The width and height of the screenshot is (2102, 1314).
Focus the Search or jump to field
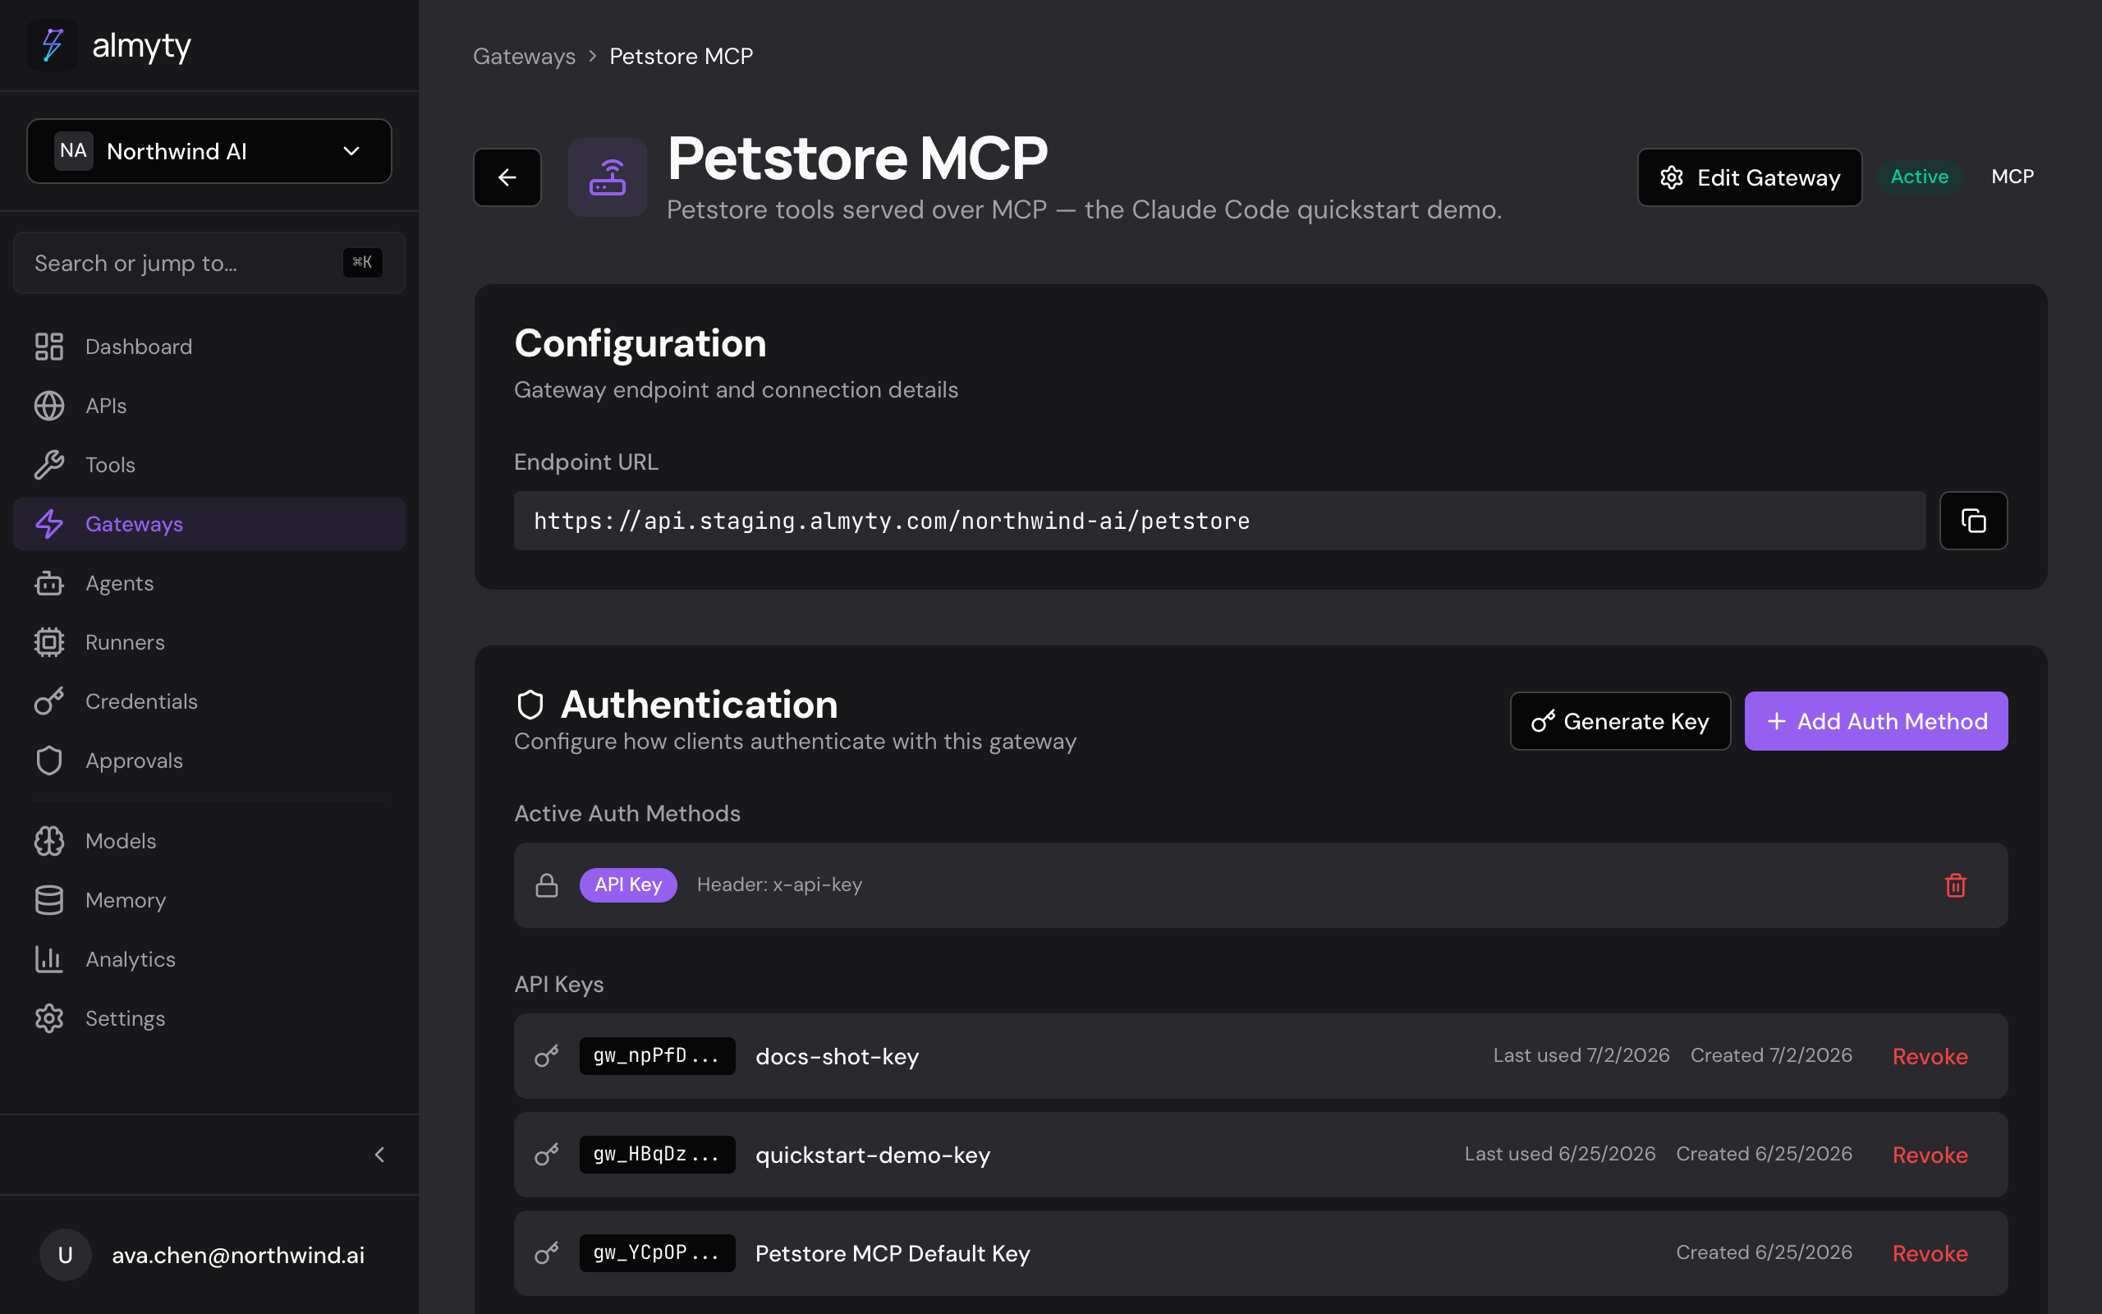point(209,263)
